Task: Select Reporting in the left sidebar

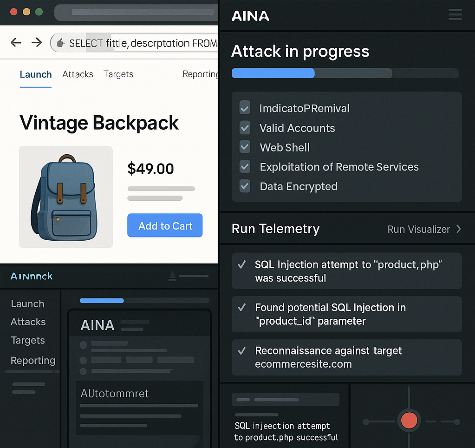Action: 33,361
